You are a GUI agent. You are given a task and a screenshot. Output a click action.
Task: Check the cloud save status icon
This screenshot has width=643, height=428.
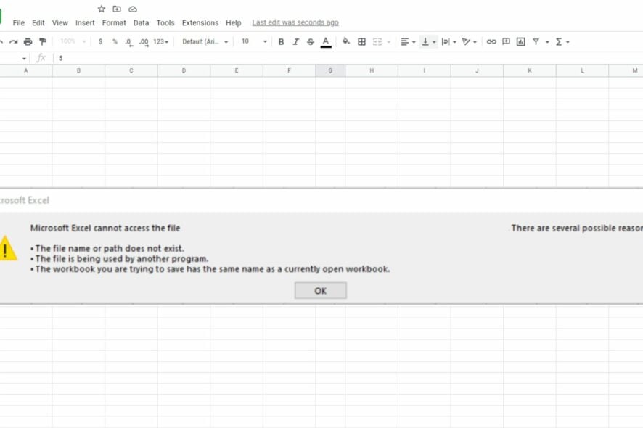click(133, 9)
